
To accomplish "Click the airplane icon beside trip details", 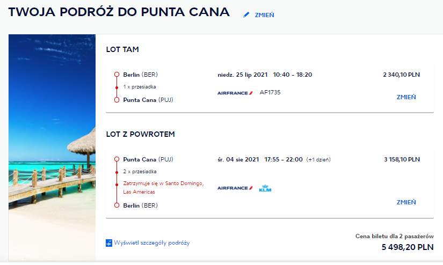I will tap(109, 242).
